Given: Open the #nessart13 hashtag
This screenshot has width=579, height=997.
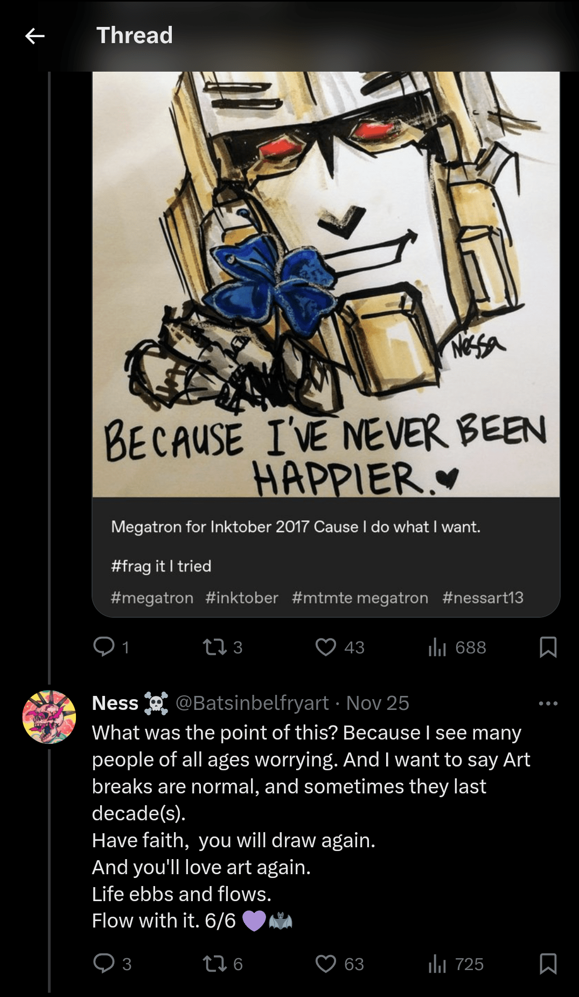Looking at the screenshot, I should 483,597.
